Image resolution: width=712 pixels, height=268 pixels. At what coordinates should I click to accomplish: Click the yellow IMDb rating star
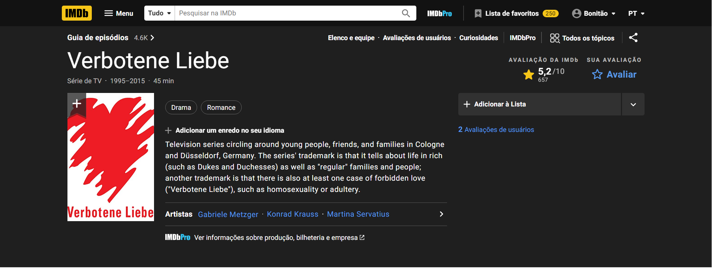coord(528,75)
